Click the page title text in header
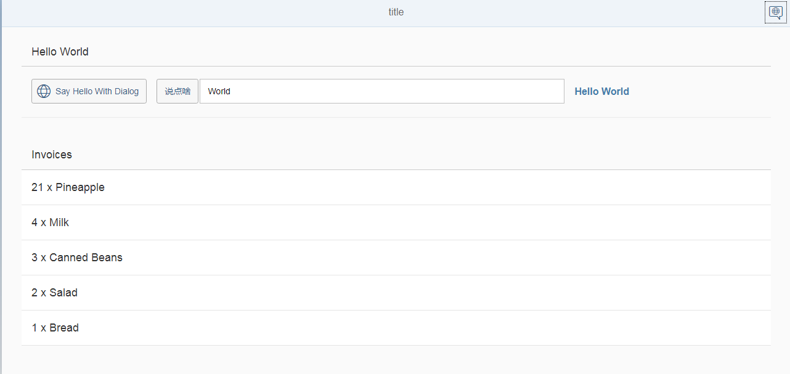The width and height of the screenshot is (790, 374). tap(396, 12)
